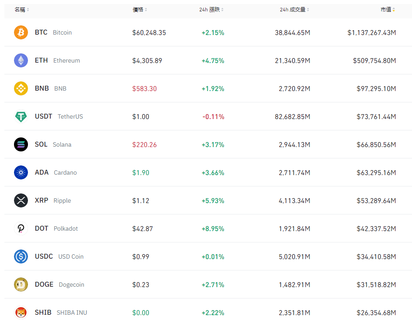
Task: Select the DOT +8.95% change value
Action: pyautogui.click(x=213, y=228)
